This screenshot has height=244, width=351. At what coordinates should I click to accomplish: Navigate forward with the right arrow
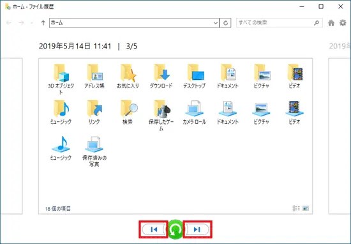(x=21, y=22)
